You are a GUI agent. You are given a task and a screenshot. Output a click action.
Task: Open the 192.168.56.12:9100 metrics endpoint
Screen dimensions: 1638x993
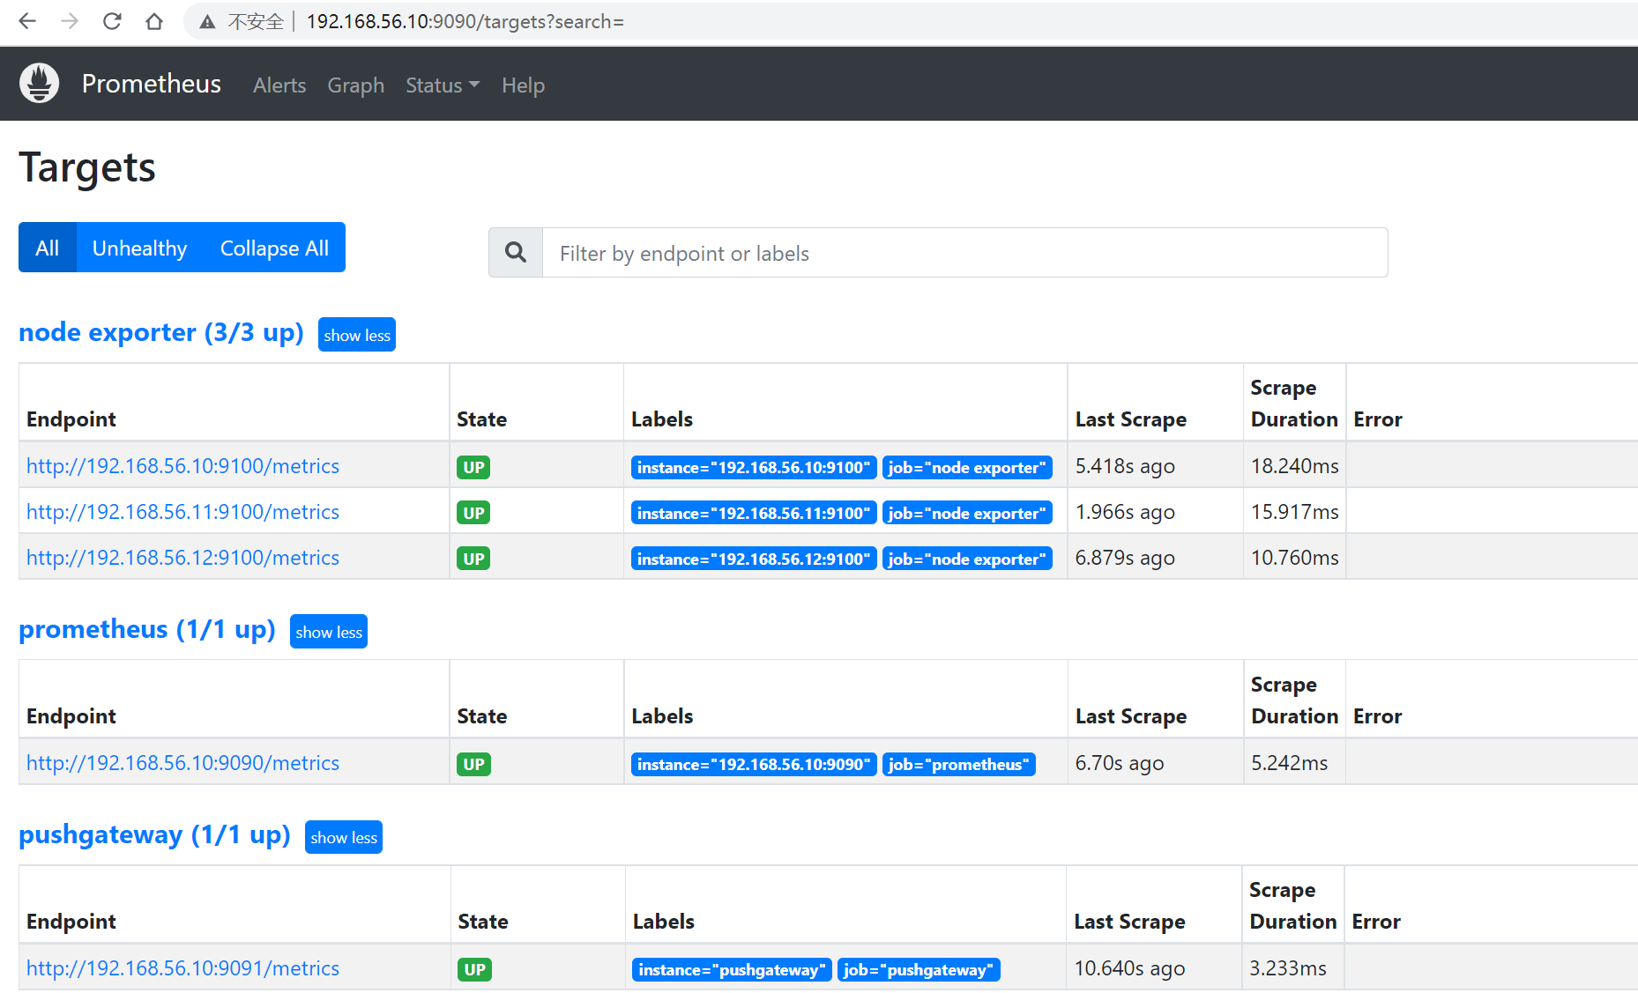(x=182, y=558)
